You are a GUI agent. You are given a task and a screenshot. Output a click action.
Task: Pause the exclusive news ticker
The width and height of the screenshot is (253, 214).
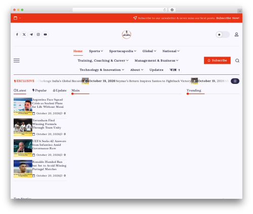click(x=235, y=81)
